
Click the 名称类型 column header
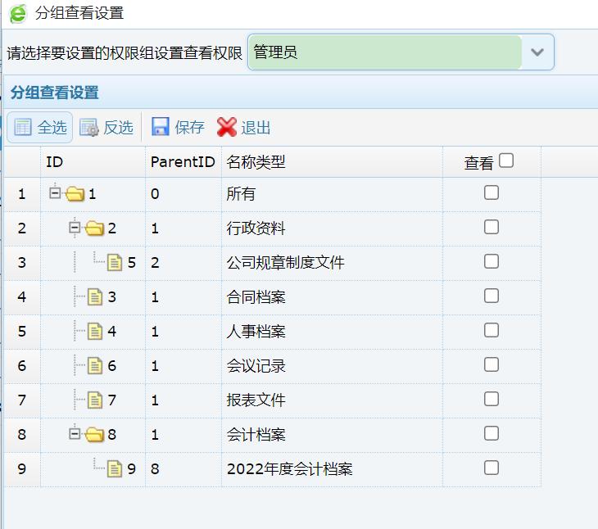coord(256,162)
